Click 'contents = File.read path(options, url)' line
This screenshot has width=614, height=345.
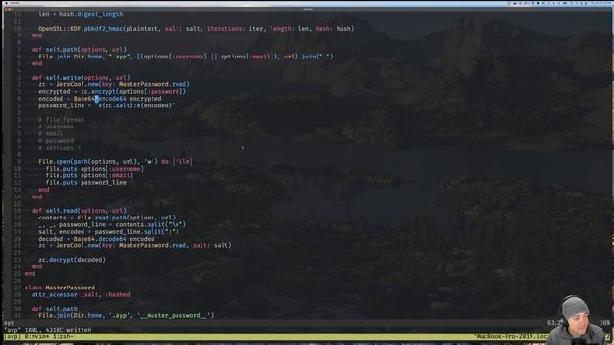(106, 218)
